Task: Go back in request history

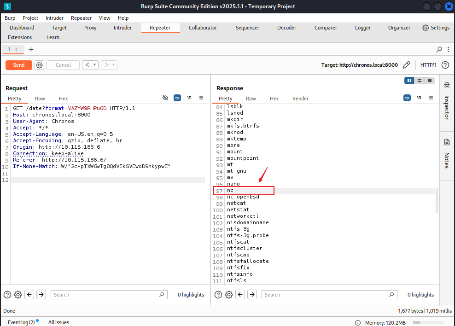Action: [x=87, y=65]
